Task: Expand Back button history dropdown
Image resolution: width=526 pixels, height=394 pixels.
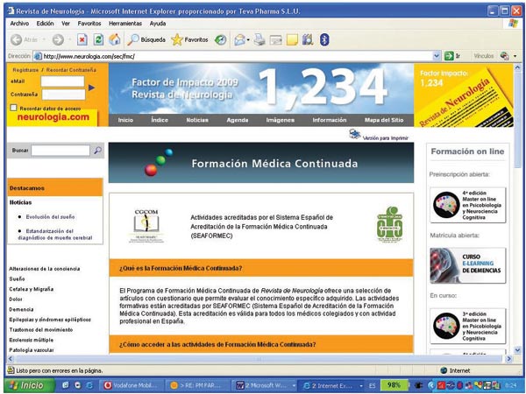Action: (x=44, y=40)
